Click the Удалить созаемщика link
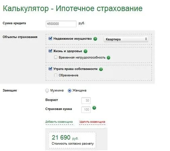This screenshot has height=151, width=170. (92, 122)
